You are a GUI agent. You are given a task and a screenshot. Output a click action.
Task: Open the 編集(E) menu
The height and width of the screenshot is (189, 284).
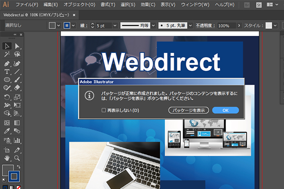point(51,5)
